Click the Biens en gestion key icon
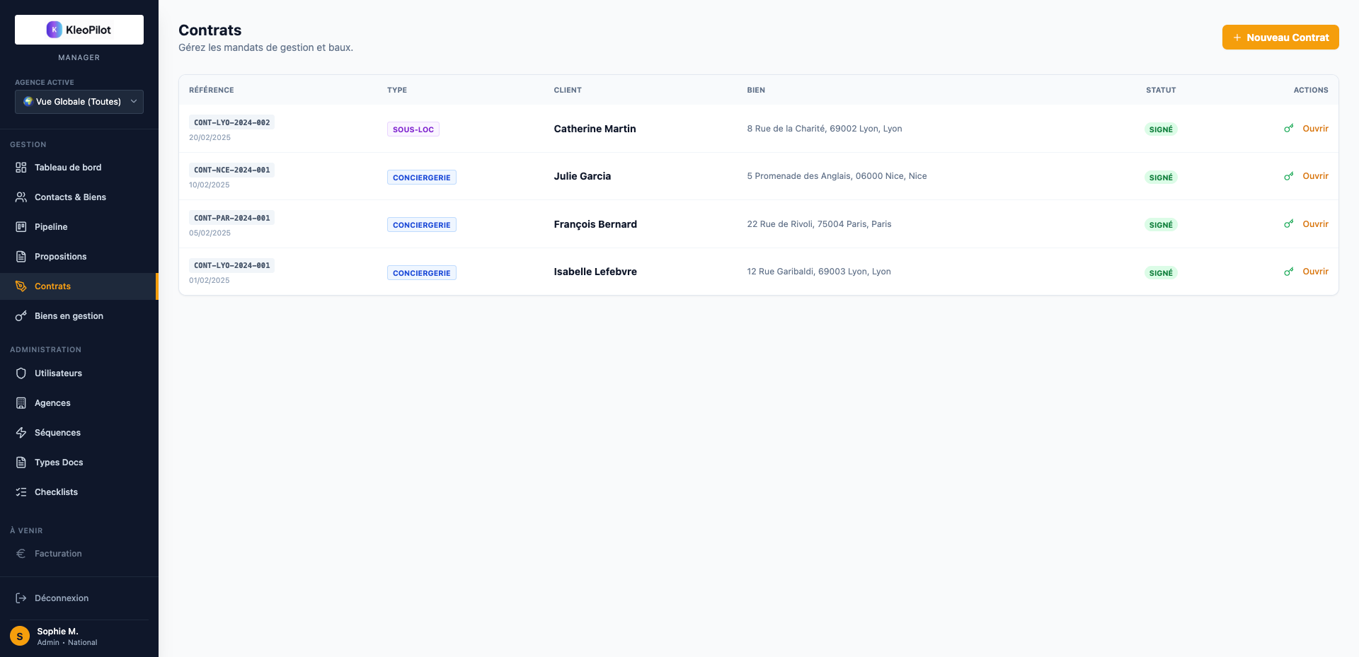The width and height of the screenshot is (1359, 657). pyautogui.click(x=21, y=316)
